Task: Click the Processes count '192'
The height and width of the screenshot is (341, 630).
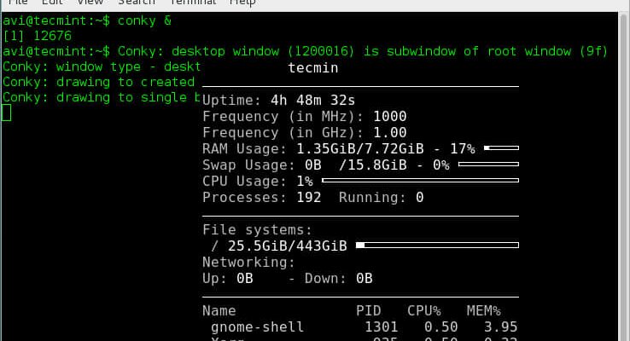Action: tap(308, 198)
